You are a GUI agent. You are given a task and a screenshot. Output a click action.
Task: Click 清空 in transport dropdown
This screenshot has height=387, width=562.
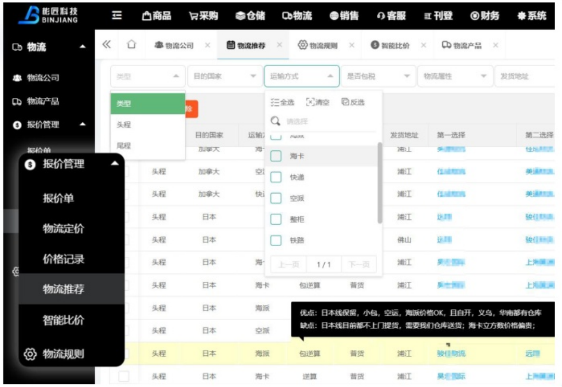click(317, 102)
